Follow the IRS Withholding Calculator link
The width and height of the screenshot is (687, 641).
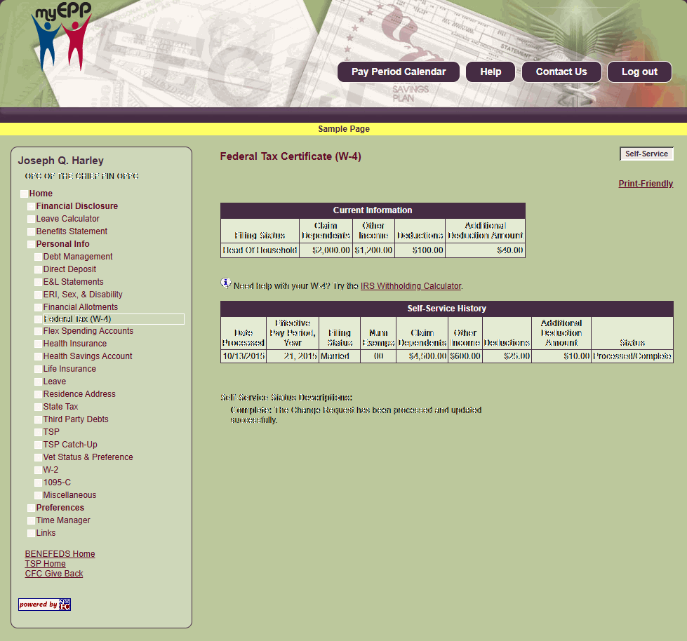(411, 286)
